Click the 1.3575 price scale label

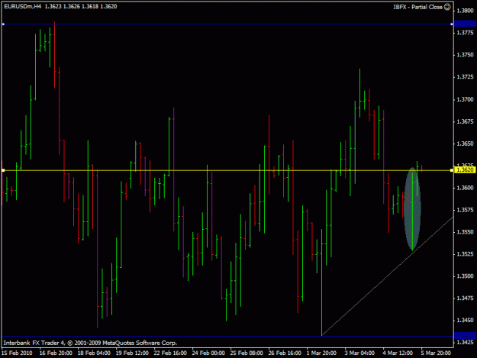click(465, 210)
